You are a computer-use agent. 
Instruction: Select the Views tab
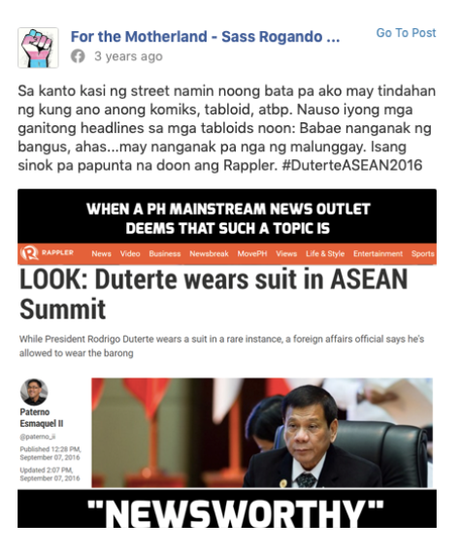286,254
